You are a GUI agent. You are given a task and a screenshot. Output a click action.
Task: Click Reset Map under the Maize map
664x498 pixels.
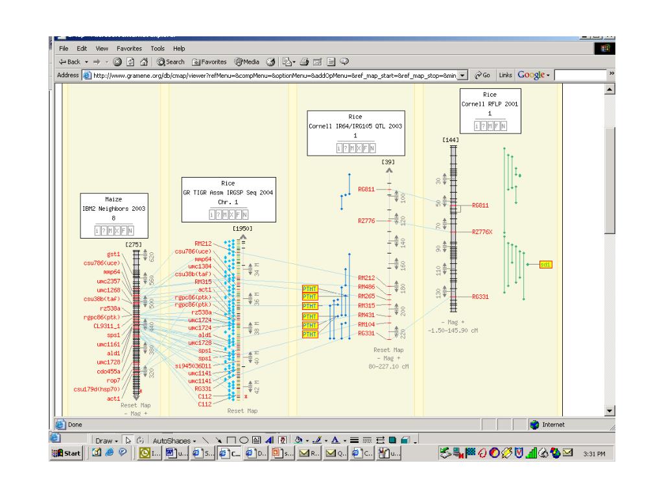click(136, 405)
